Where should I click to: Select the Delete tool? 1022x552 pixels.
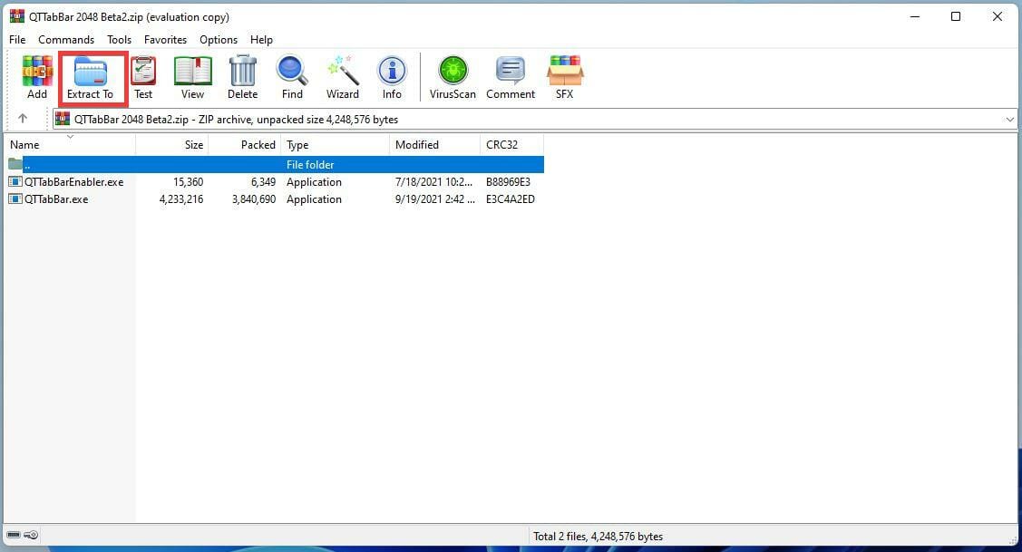[x=241, y=76]
